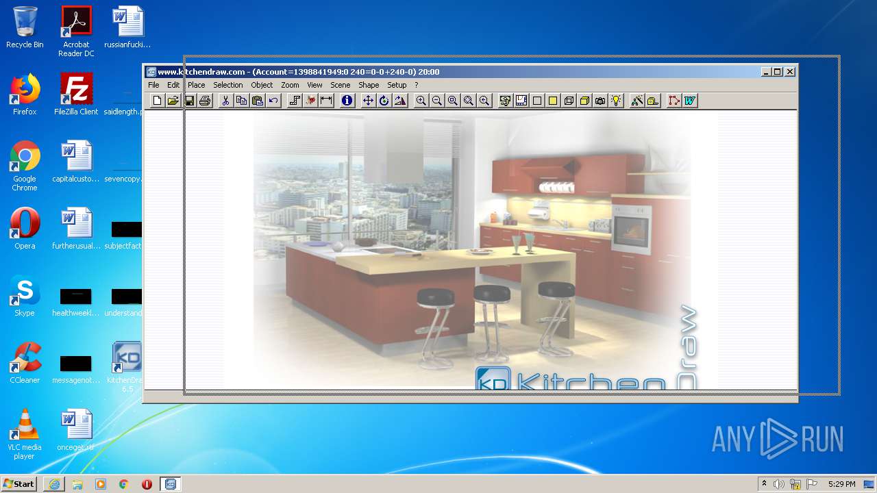Click the mirror triangle icon
This screenshot has width=877, height=493.
[x=400, y=101]
